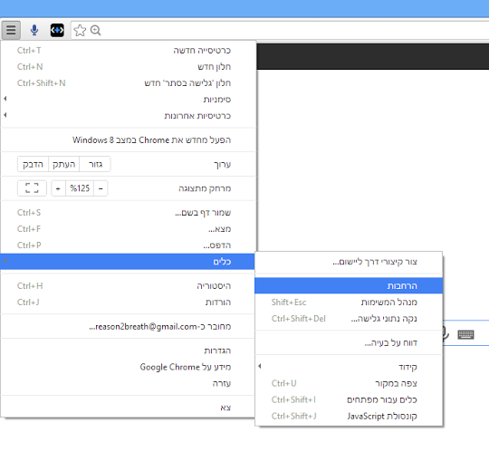
Task: Select מצא find entry Ctrl+F
Action: pos(128,229)
